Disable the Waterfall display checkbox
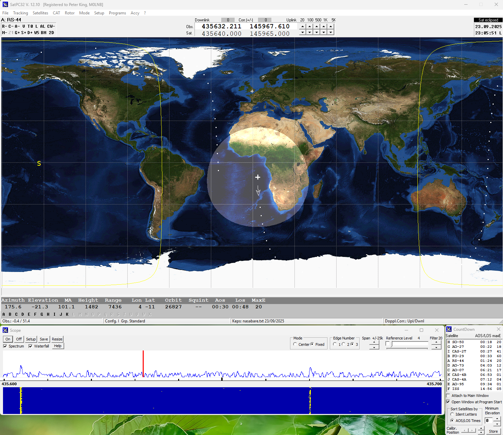 30,346
